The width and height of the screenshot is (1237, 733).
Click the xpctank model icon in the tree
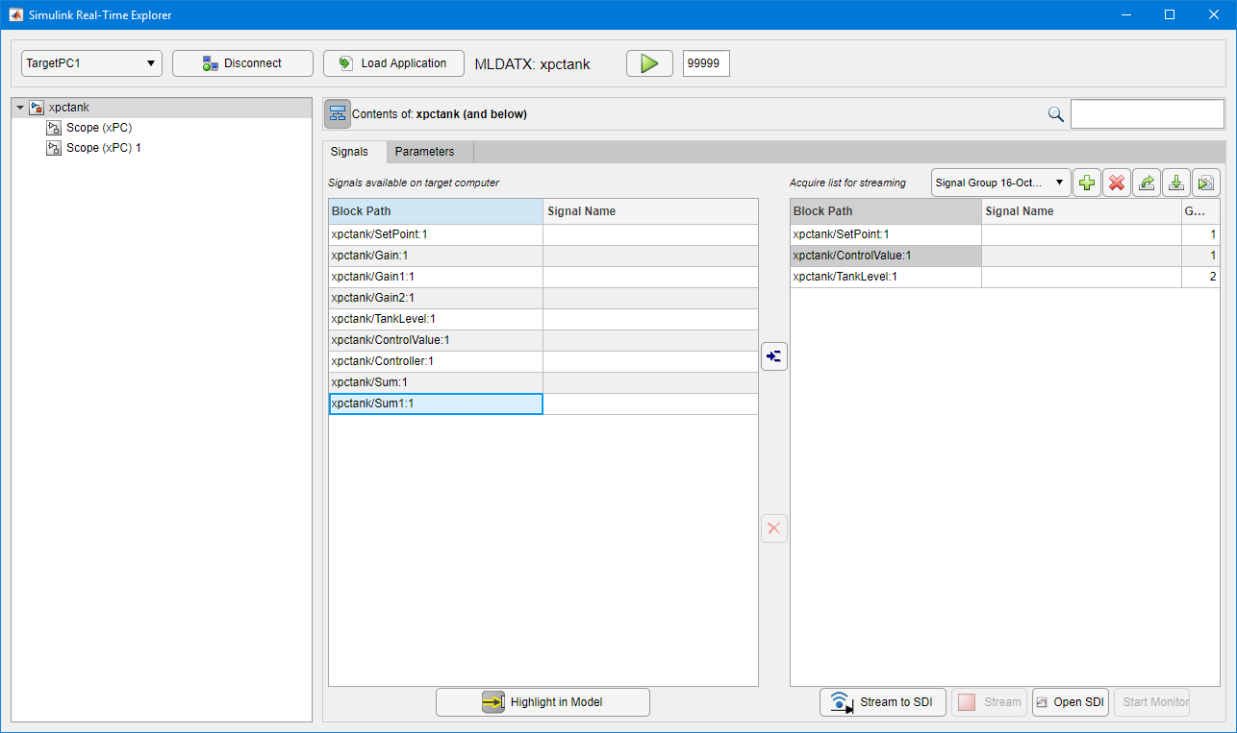pyautogui.click(x=37, y=108)
